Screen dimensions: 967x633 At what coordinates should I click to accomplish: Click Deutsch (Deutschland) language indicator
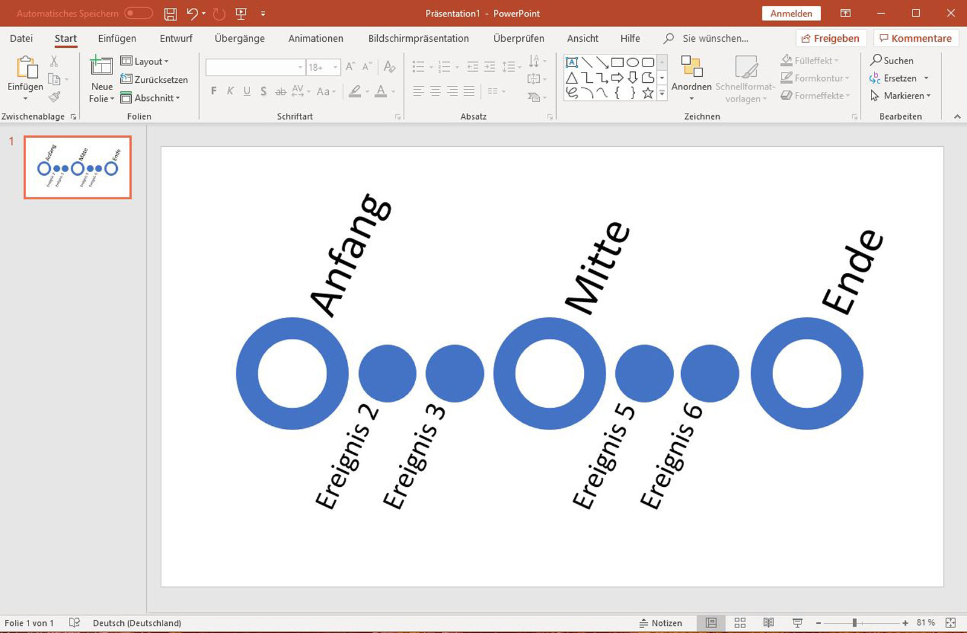[x=137, y=623]
